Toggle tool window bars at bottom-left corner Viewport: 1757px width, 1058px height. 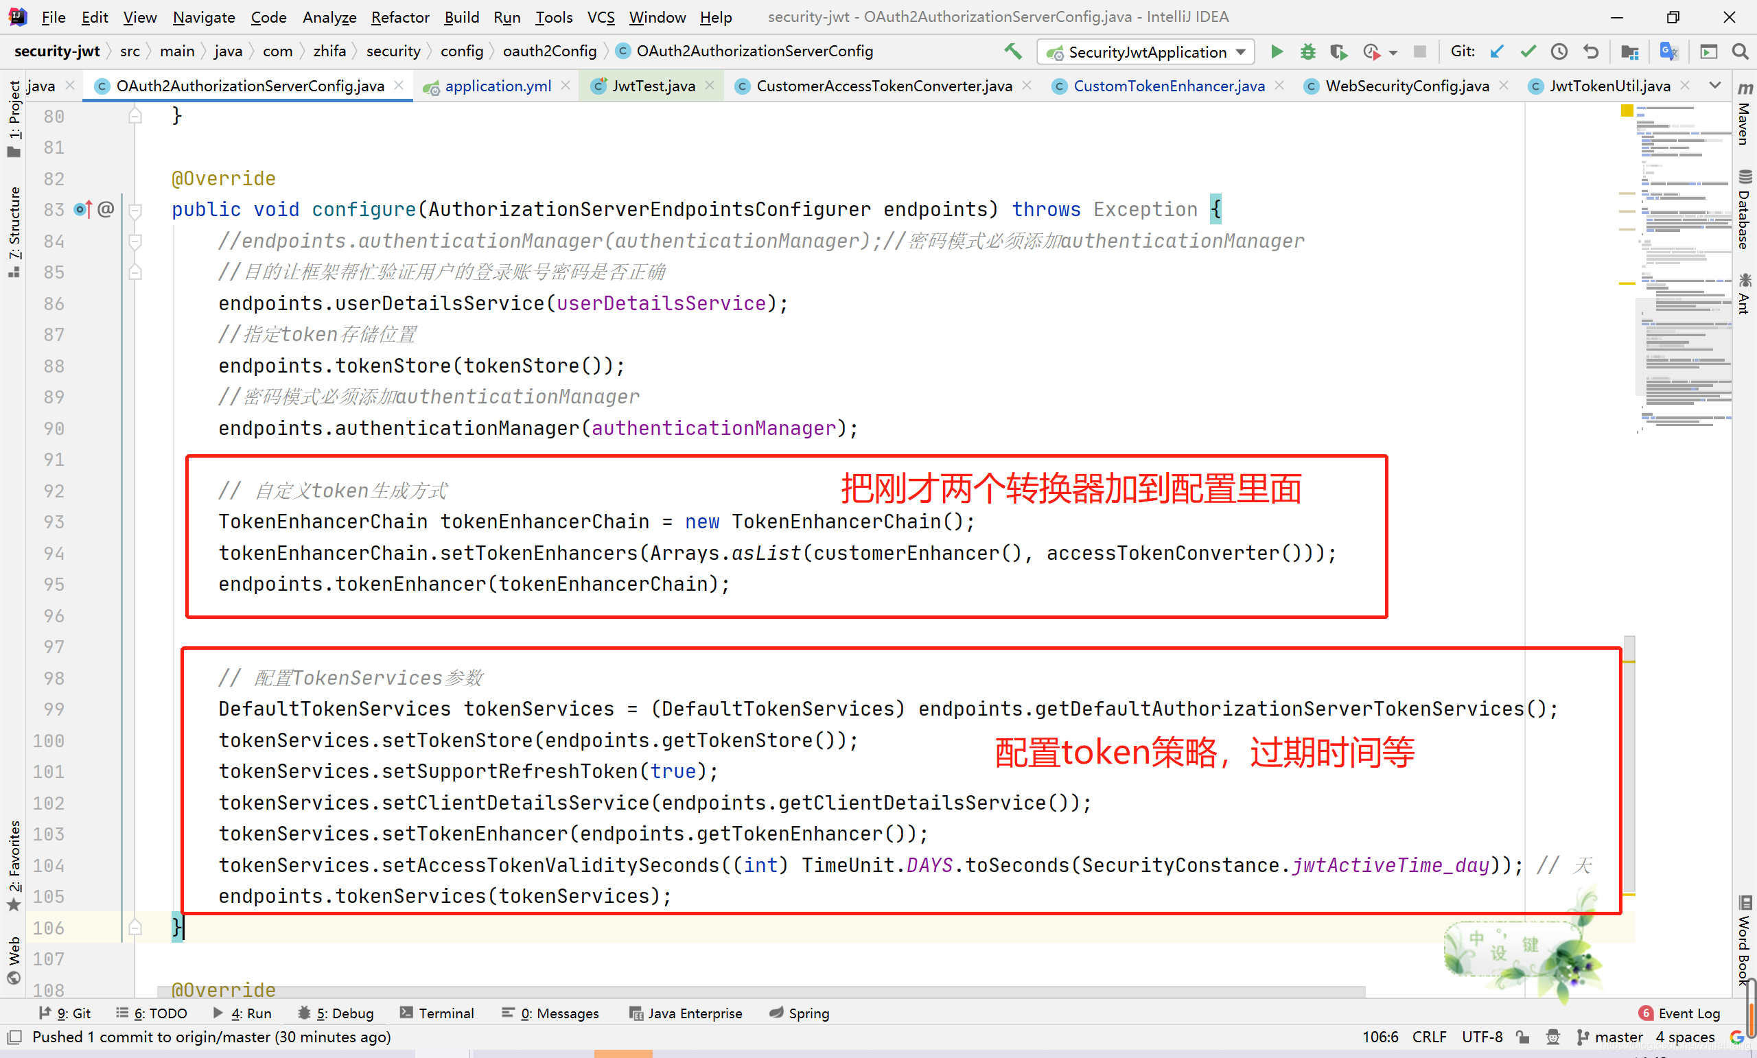click(x=14, y=1037)
